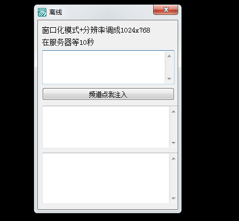Click the 离线 window title text
The image size is (239, 221).
click(56, 12)
